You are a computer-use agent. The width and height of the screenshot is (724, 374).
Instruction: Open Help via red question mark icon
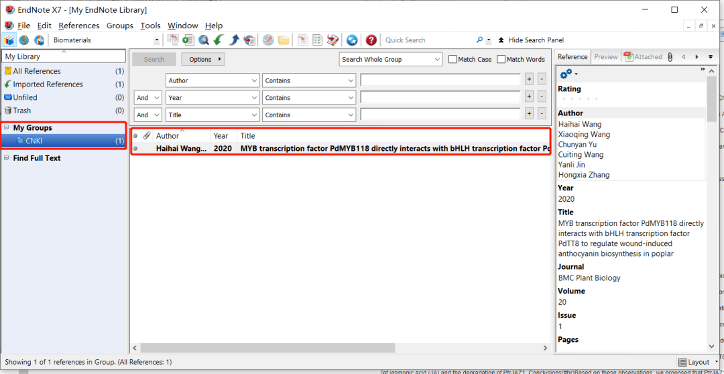tap(371, 40)
